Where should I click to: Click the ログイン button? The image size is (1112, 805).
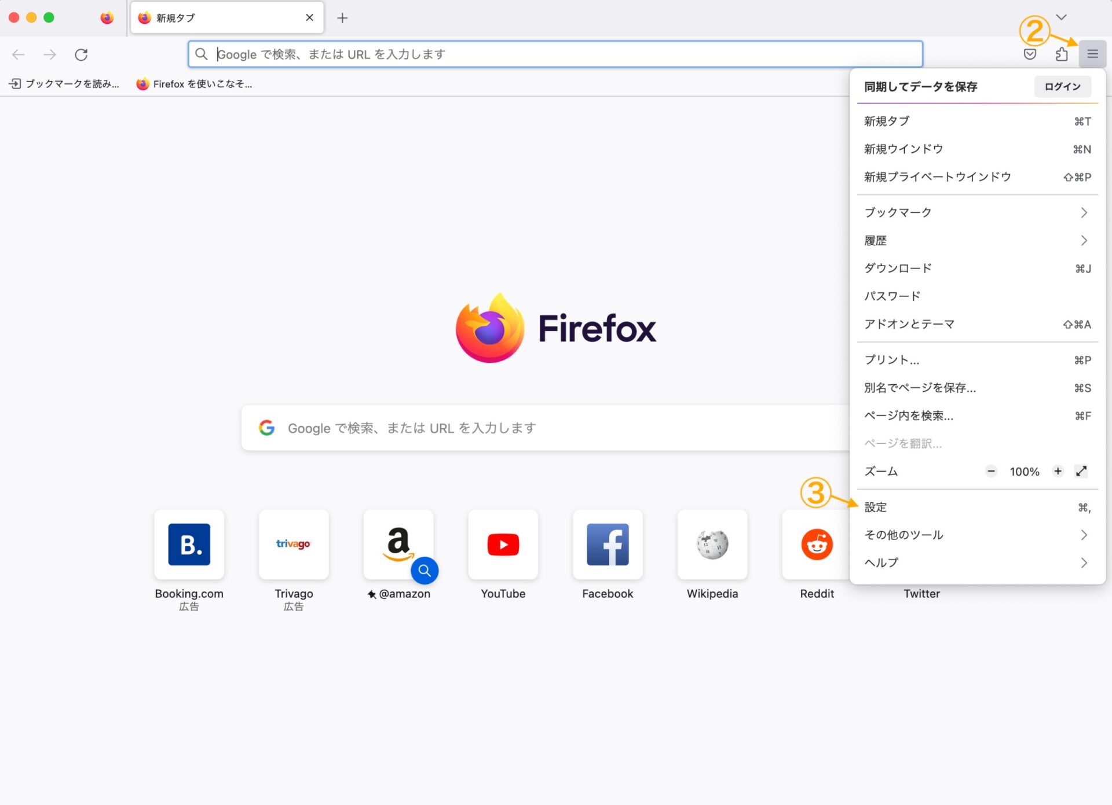pos(1062,86)
